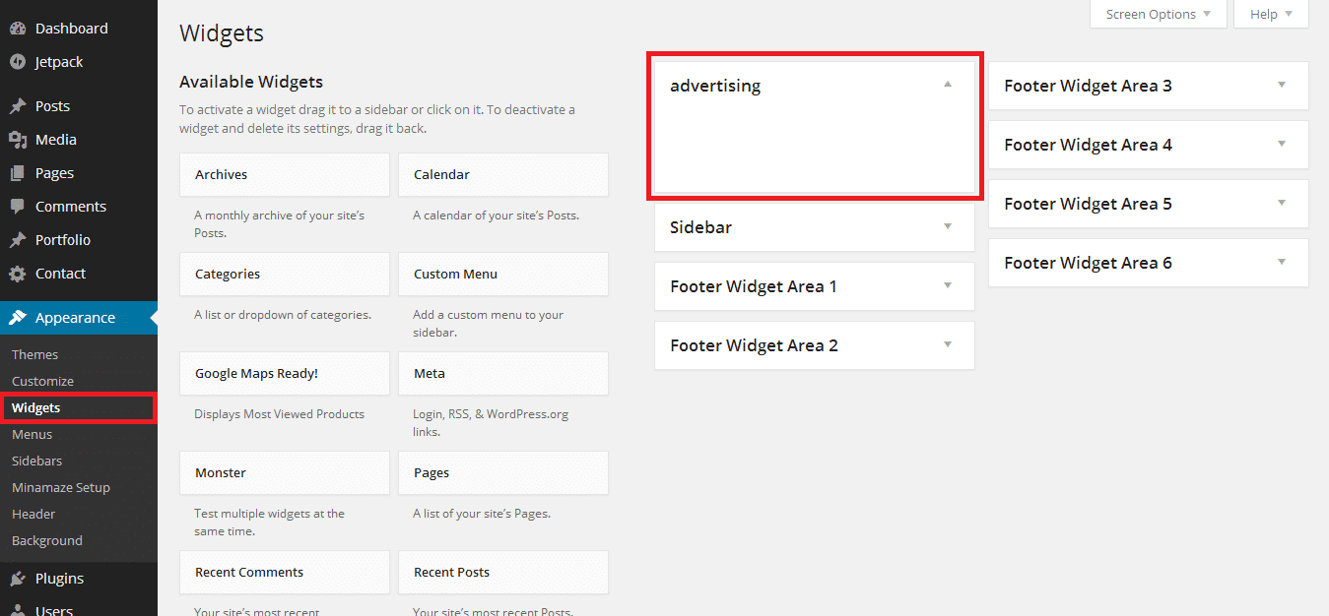Open the Help dropdown tab
Screen dimensions: 1329x616
pos(1270,15)
